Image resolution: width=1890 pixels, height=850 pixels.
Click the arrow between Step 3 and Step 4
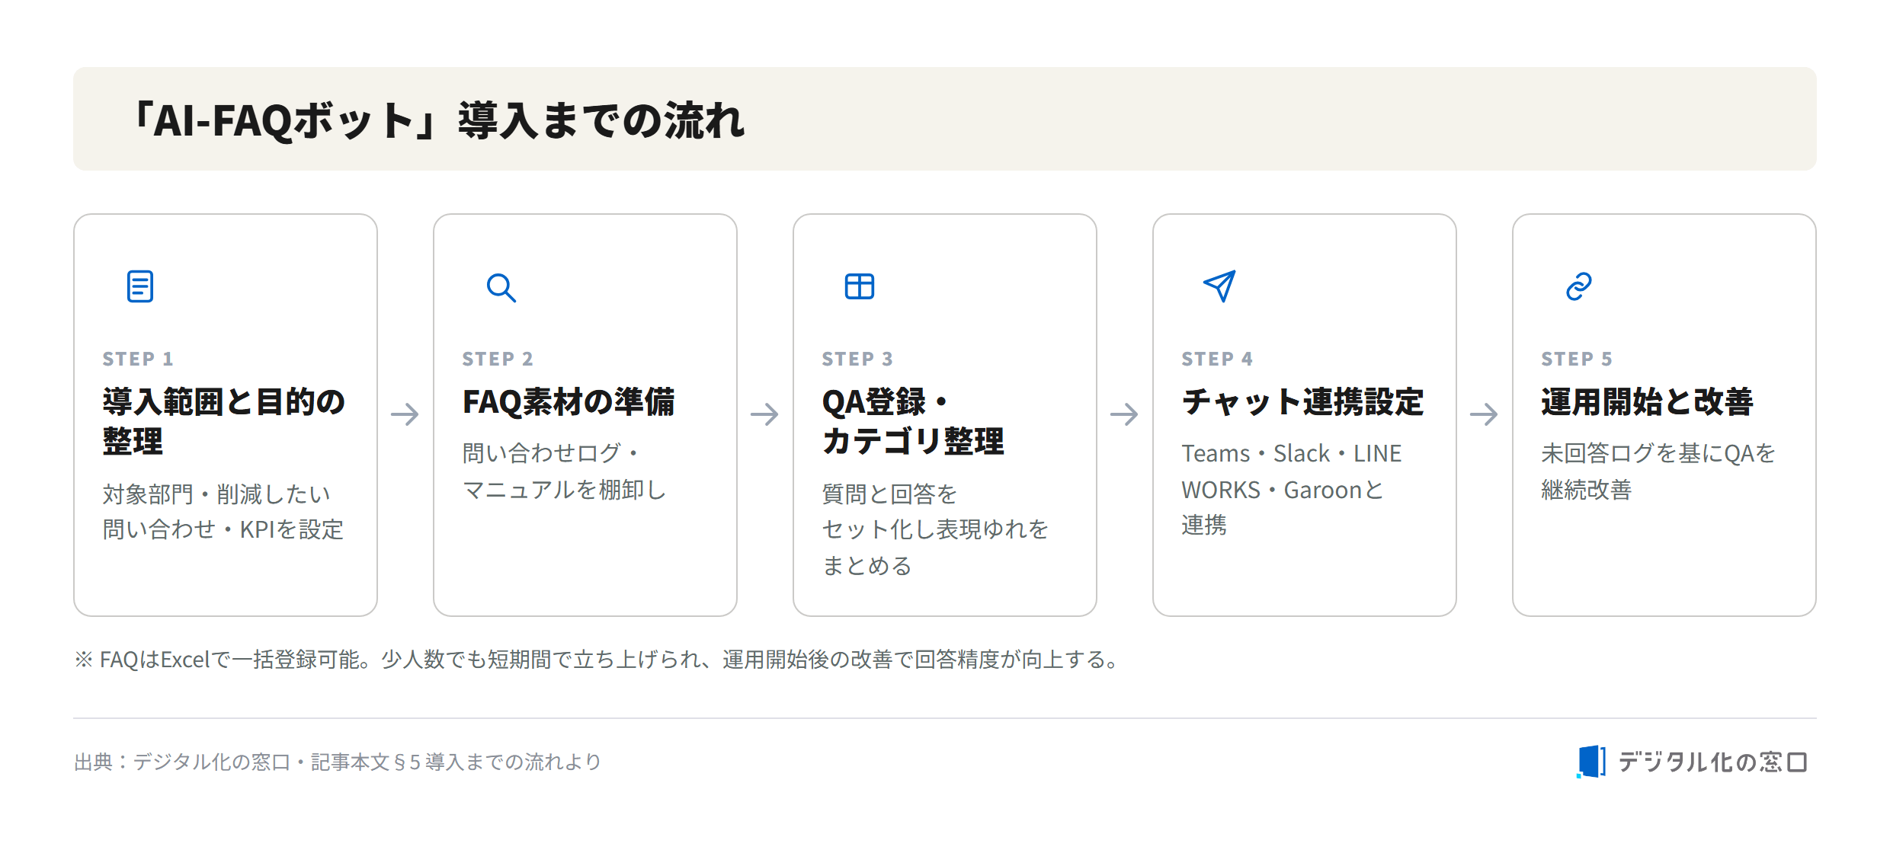tap(1124, 414)
